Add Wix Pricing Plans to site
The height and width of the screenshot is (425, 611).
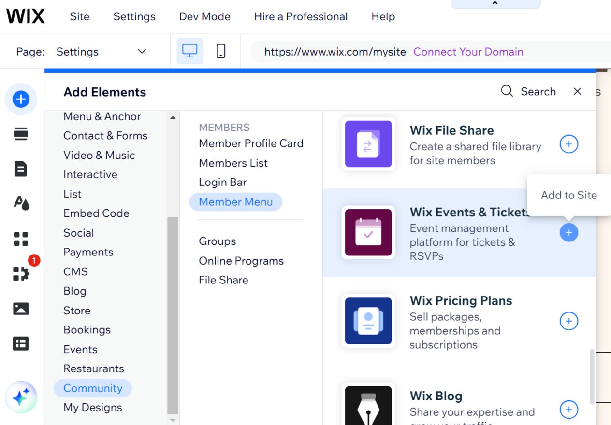click(x=569, y=321)
